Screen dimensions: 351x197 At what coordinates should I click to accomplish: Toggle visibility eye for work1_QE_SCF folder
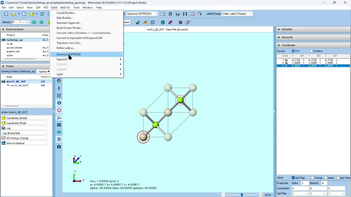coord(4,82)
